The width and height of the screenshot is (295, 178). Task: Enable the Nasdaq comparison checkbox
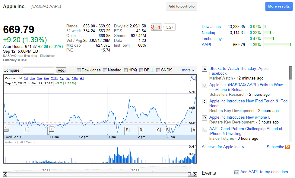point(105,70)
